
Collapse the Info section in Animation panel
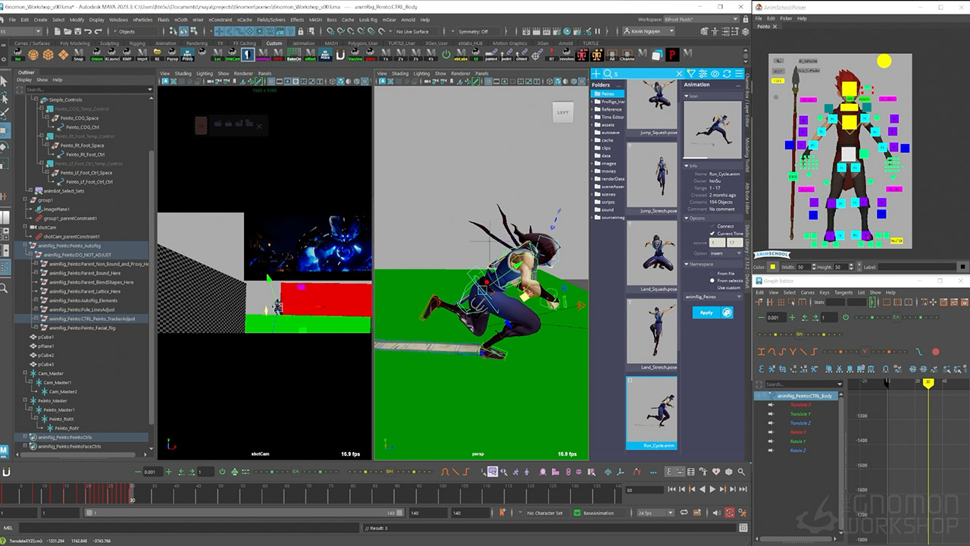point(690,165)
